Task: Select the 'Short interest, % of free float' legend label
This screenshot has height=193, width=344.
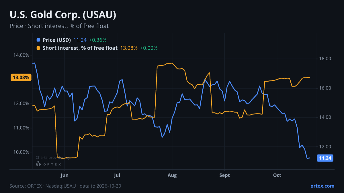Action: [80, 48]
